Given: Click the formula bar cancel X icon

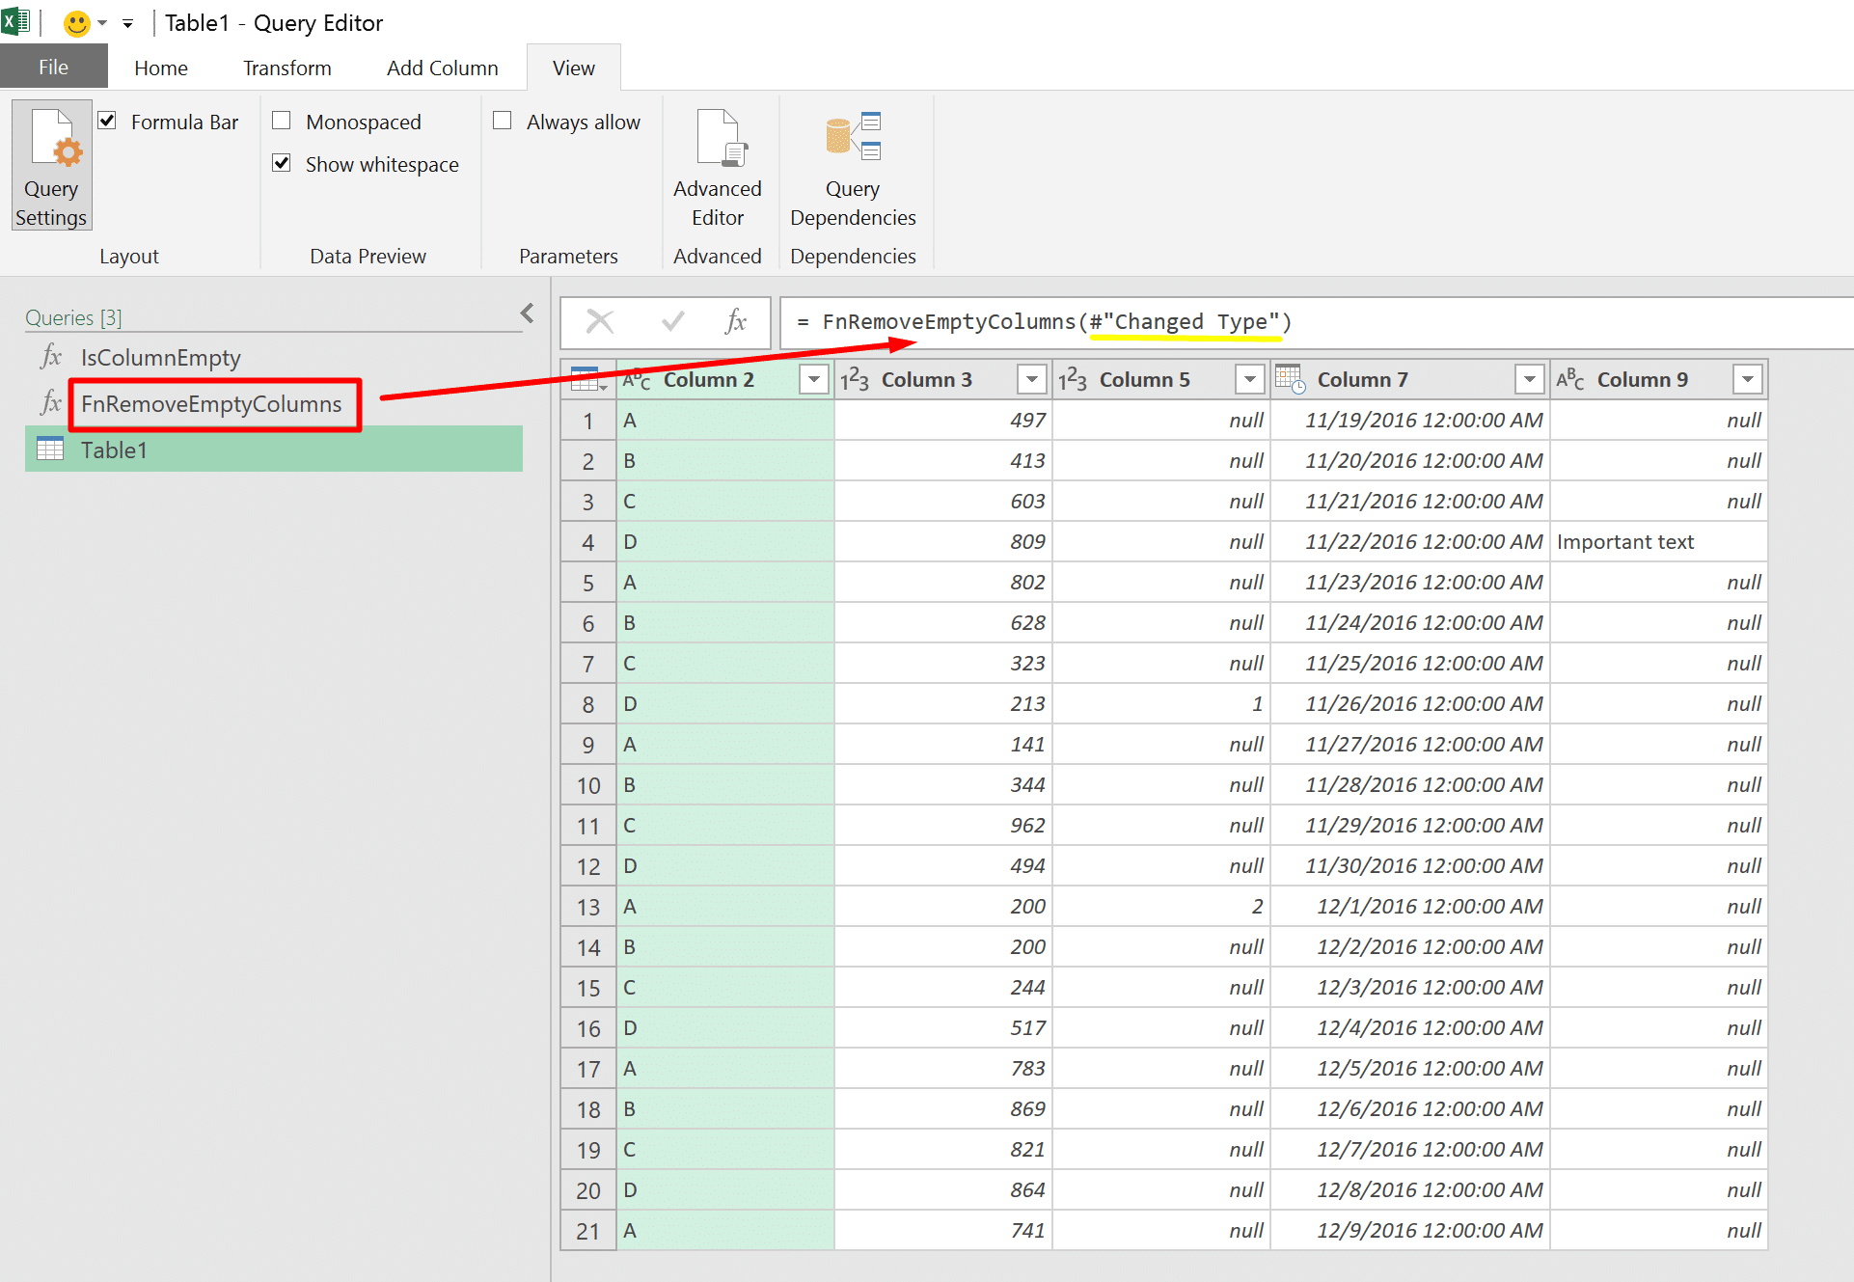Looking at the screenshot, I should 600,321.
